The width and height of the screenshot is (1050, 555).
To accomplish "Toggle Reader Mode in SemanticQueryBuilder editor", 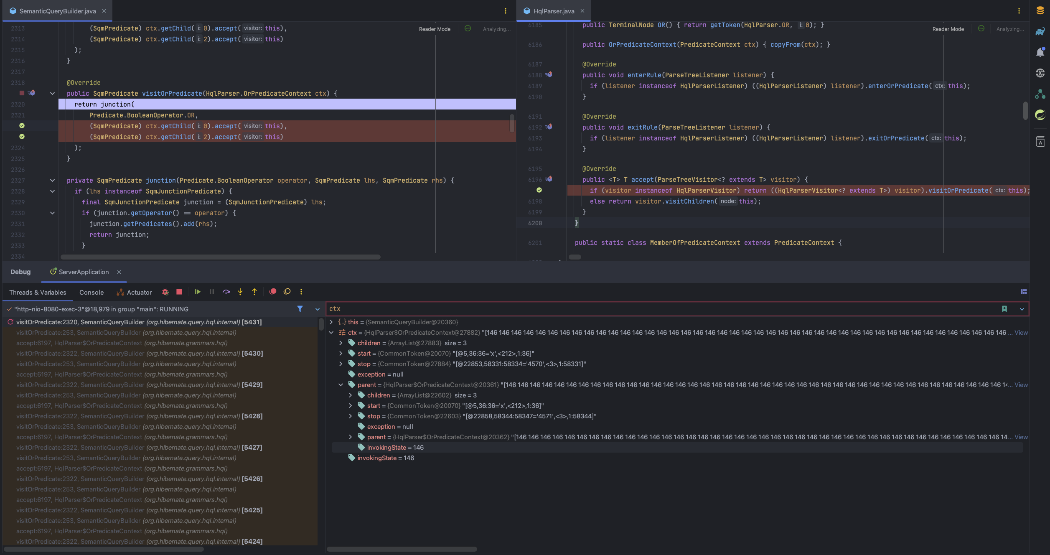I will tap(435, 29).
